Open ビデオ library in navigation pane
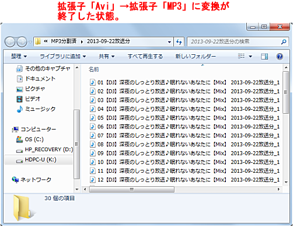The image size is (293, 227). (29, 99)
